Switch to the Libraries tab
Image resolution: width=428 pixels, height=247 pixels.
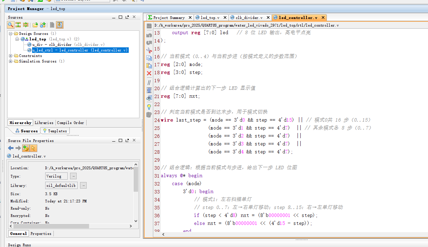coord(44,123)
